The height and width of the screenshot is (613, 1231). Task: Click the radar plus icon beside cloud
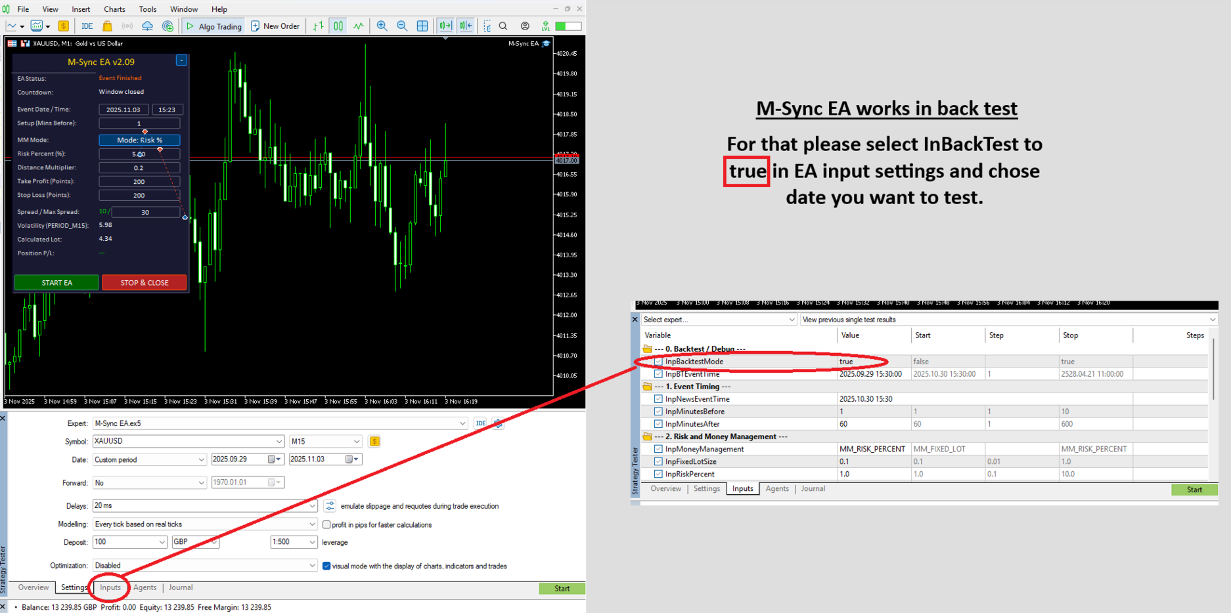click(168, 26)
